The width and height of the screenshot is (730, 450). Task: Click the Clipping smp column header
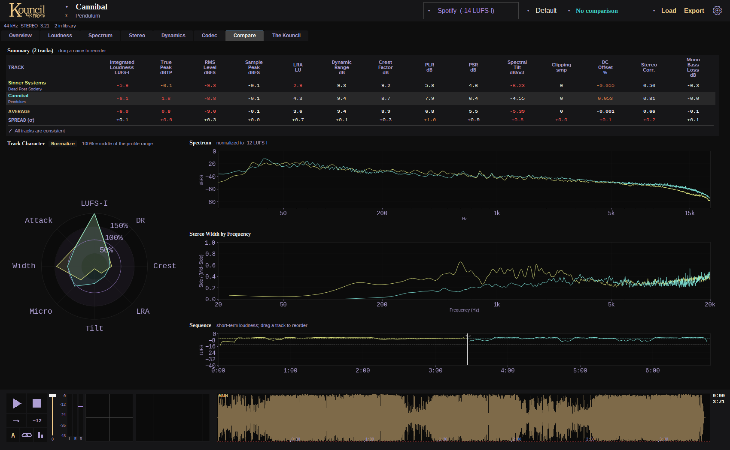(x=561, y=67)
